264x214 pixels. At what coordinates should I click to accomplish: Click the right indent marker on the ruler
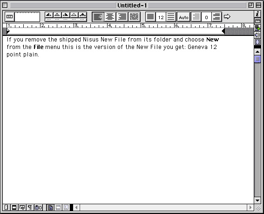pyautogui.click(x=223, y=31)
